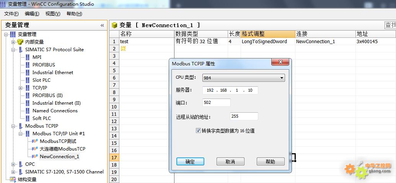
Task: Click the 3x400145 address cell
Action: [x=376, y=41]
